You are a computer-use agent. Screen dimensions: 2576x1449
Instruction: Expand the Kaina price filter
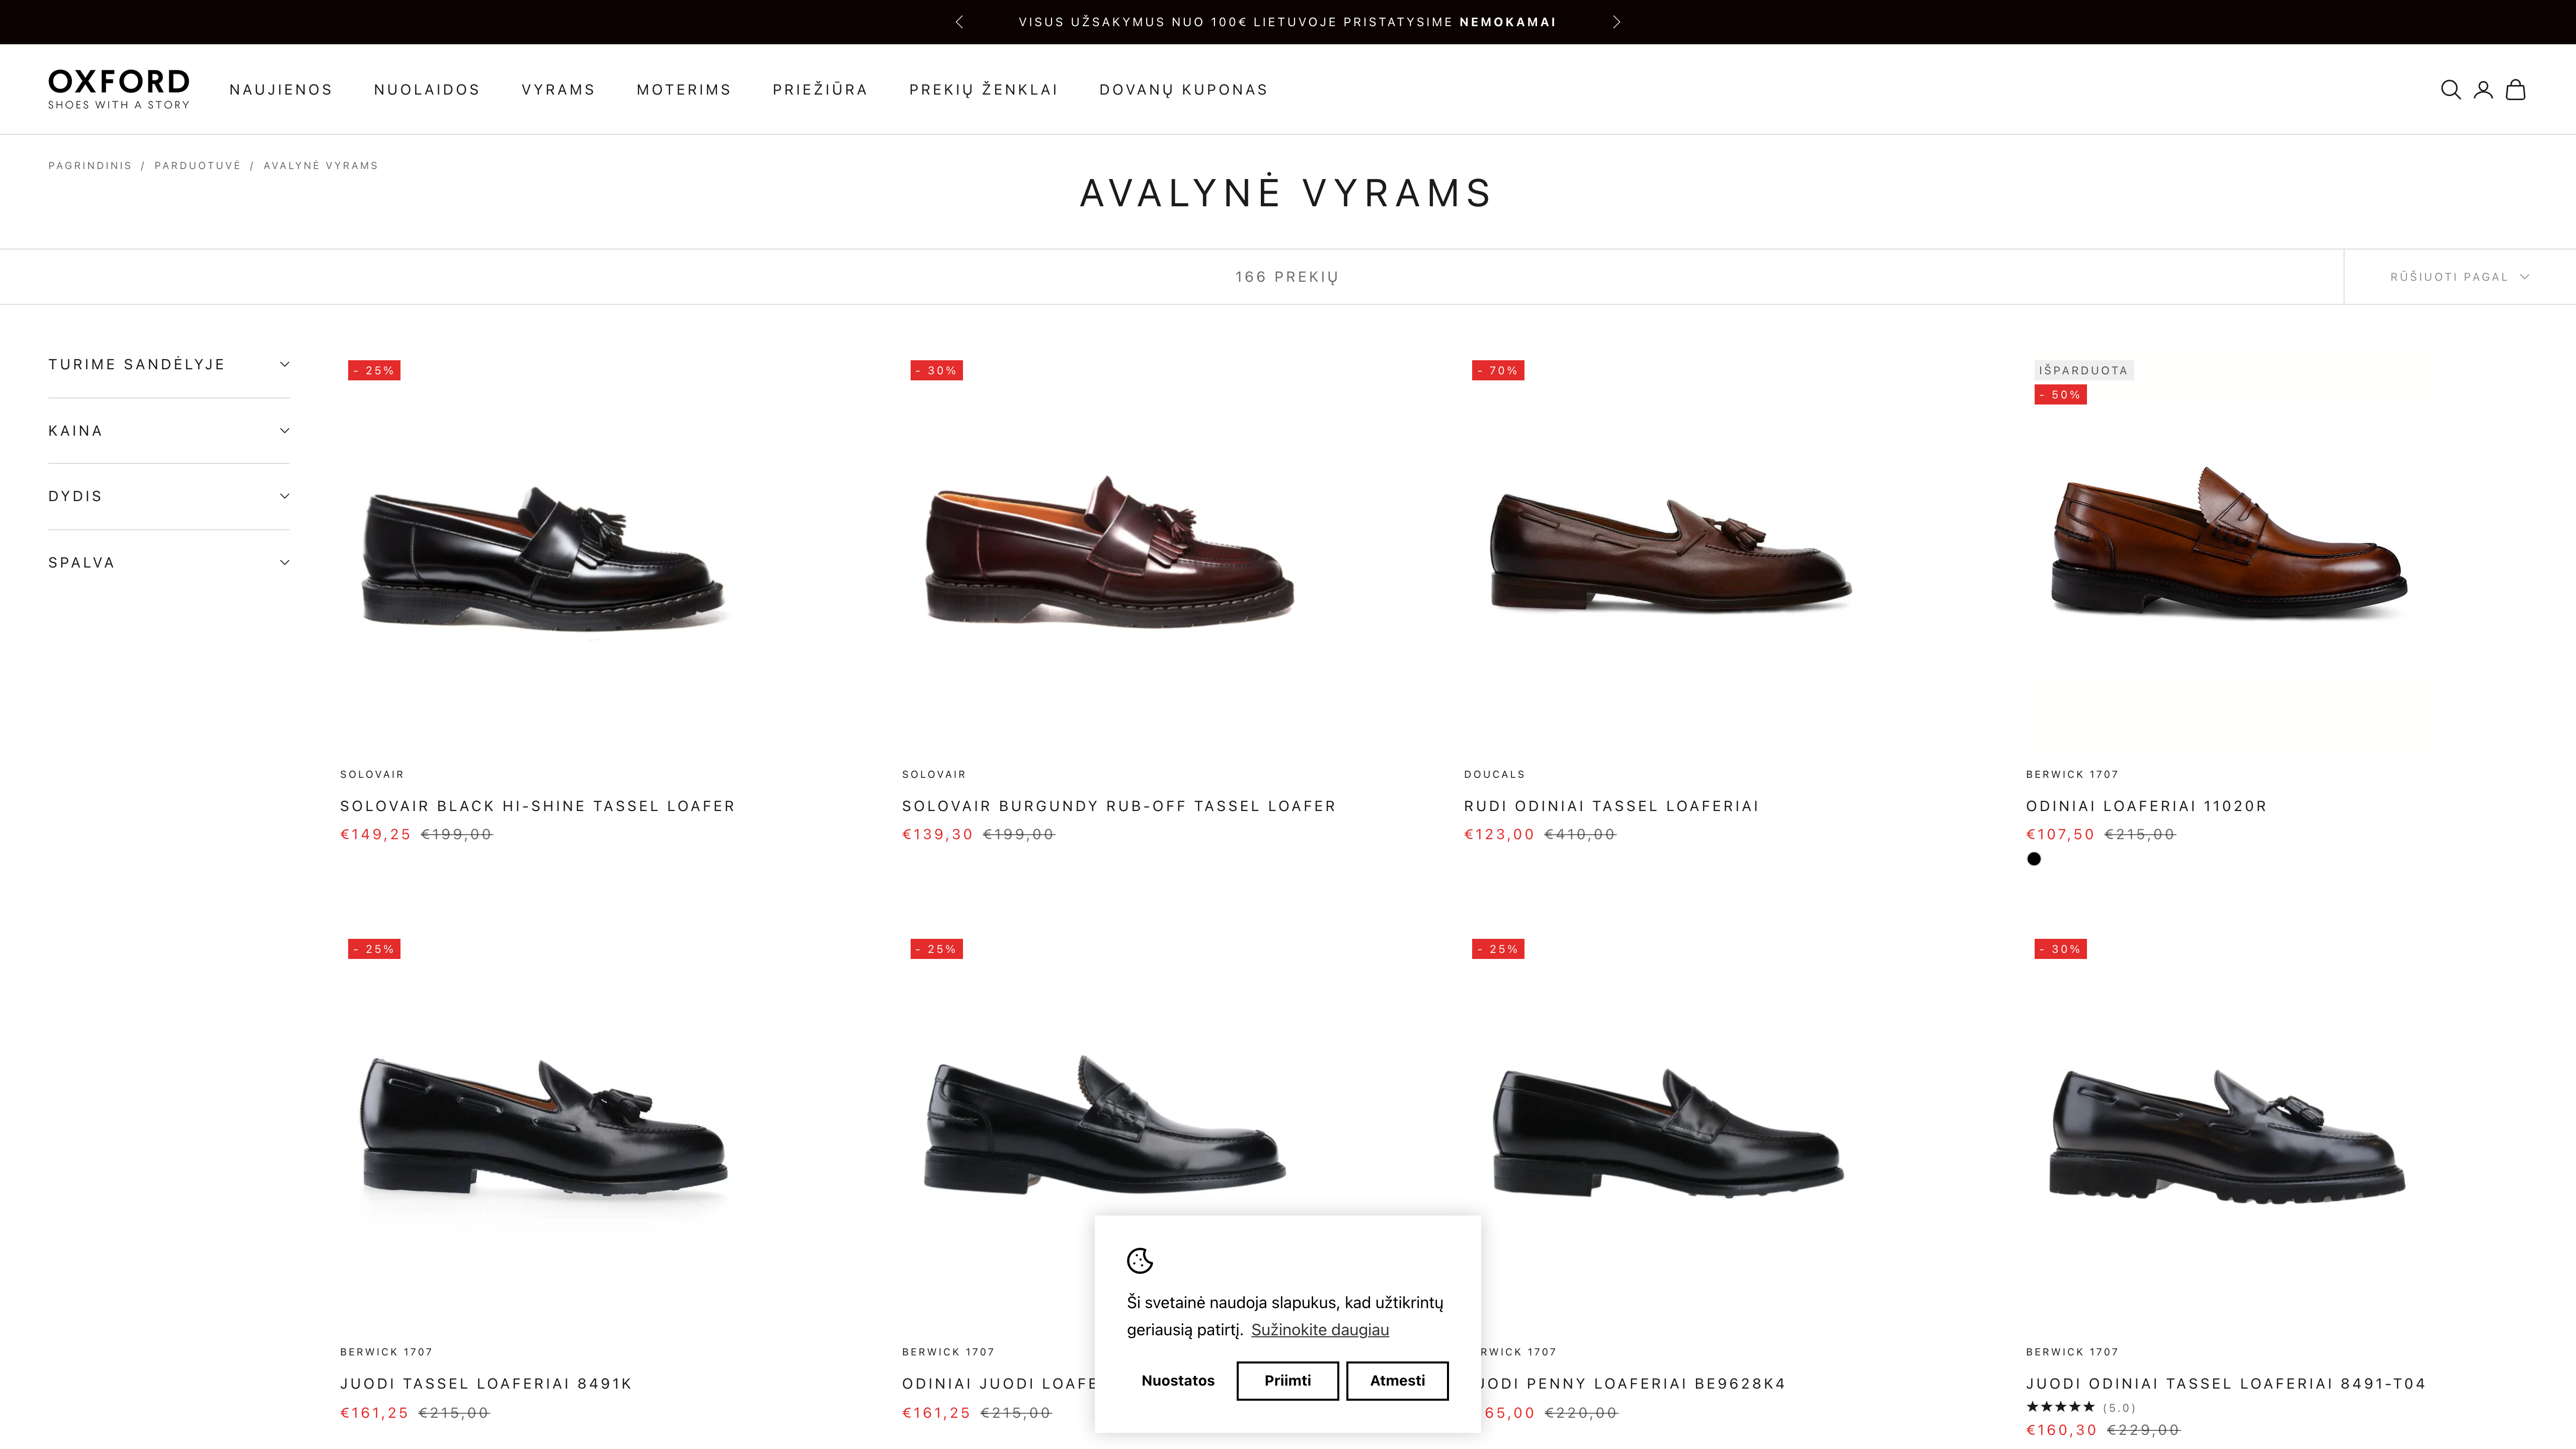[168, 431]
